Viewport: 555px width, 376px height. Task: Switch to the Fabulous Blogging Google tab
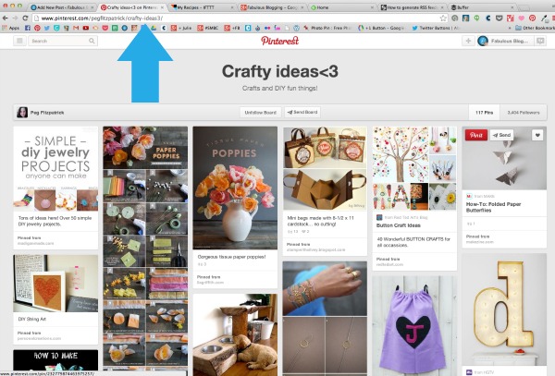pyautogui.click(x=272, y=7)
